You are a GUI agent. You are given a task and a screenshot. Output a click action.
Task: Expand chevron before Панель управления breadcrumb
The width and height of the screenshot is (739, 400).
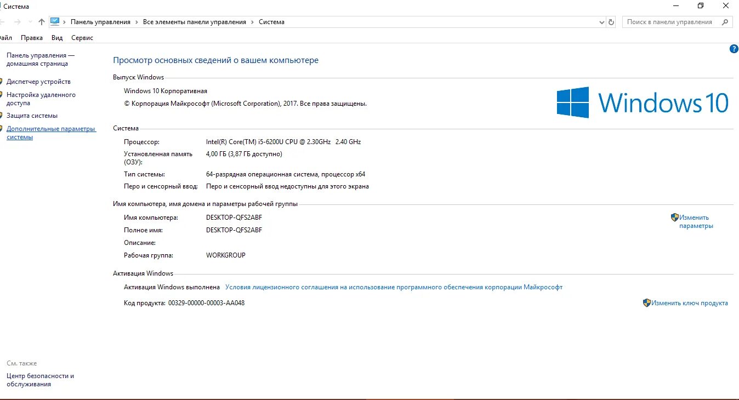65,22
